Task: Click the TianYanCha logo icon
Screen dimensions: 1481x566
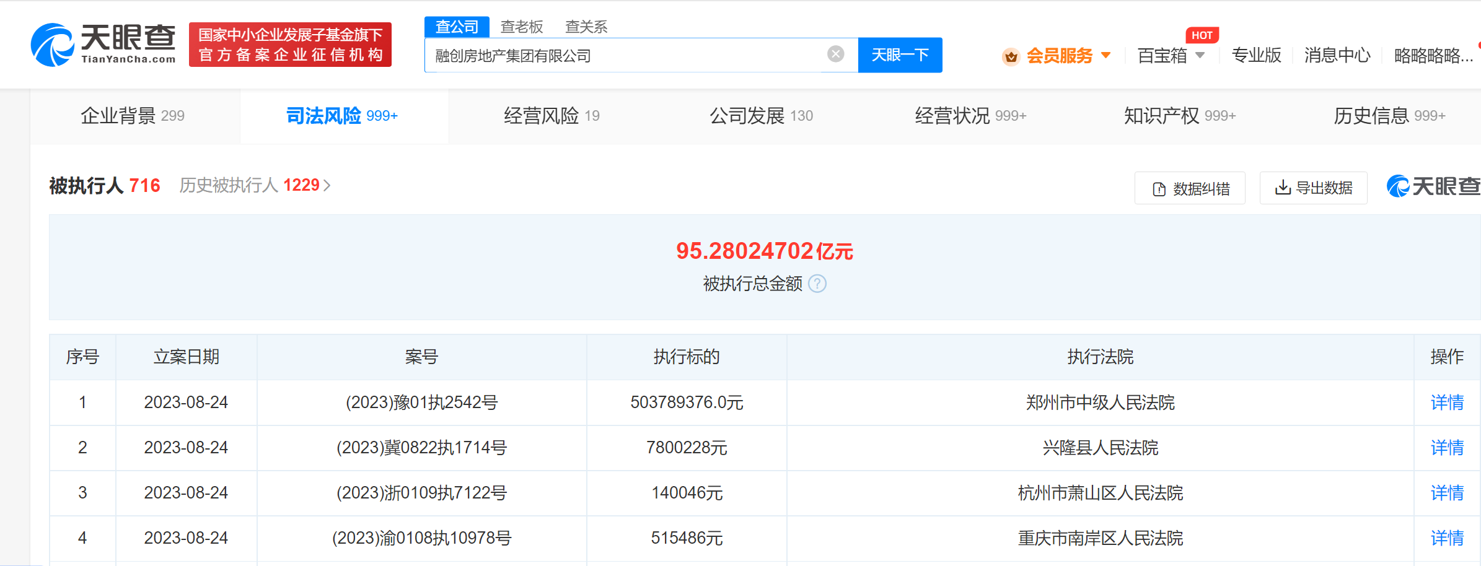Action: pyautogui.click(x=52, y=45)
